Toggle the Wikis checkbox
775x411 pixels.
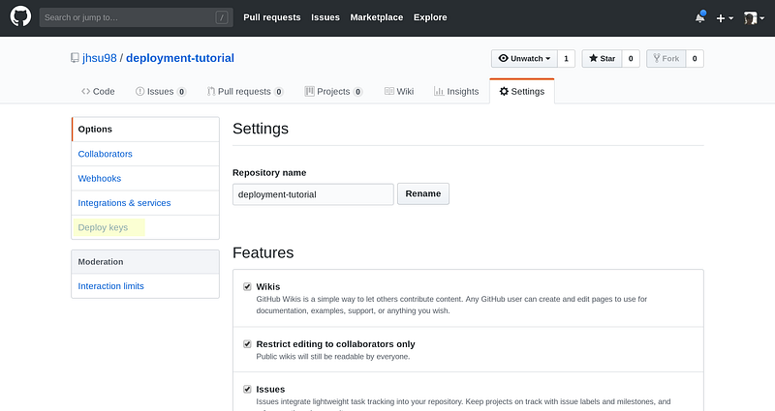coord(247,286)
